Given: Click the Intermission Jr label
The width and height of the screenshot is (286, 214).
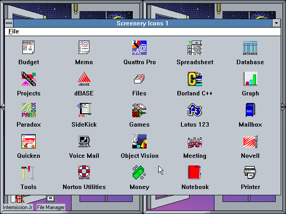Looking at the screenshot, I should [x=17, y=207].
